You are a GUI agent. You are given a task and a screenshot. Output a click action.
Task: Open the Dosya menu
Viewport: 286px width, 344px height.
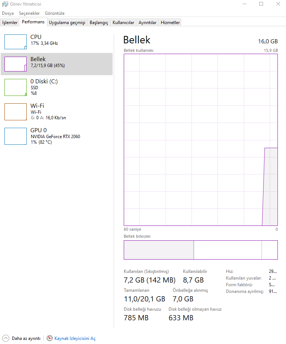pyautogui.click(x=9, y=13)
